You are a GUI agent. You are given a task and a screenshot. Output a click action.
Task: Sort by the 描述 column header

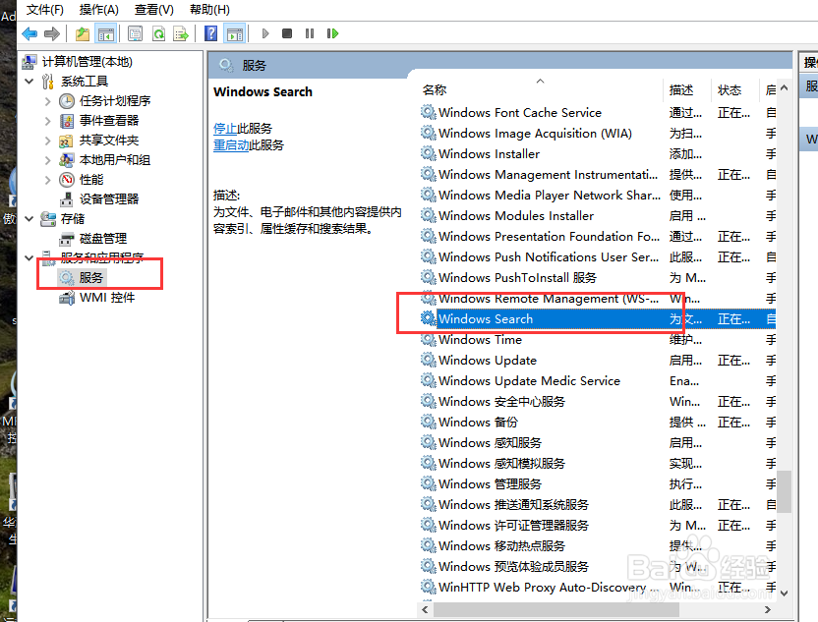click(x=686, y=90)
